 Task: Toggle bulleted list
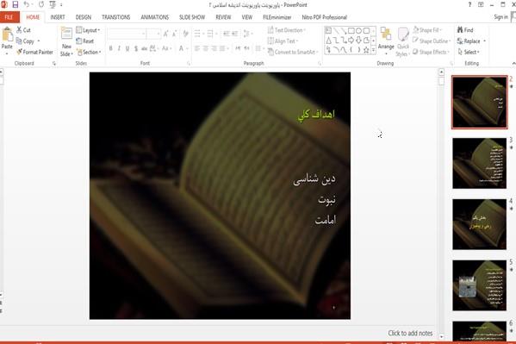tap(197, 34)
